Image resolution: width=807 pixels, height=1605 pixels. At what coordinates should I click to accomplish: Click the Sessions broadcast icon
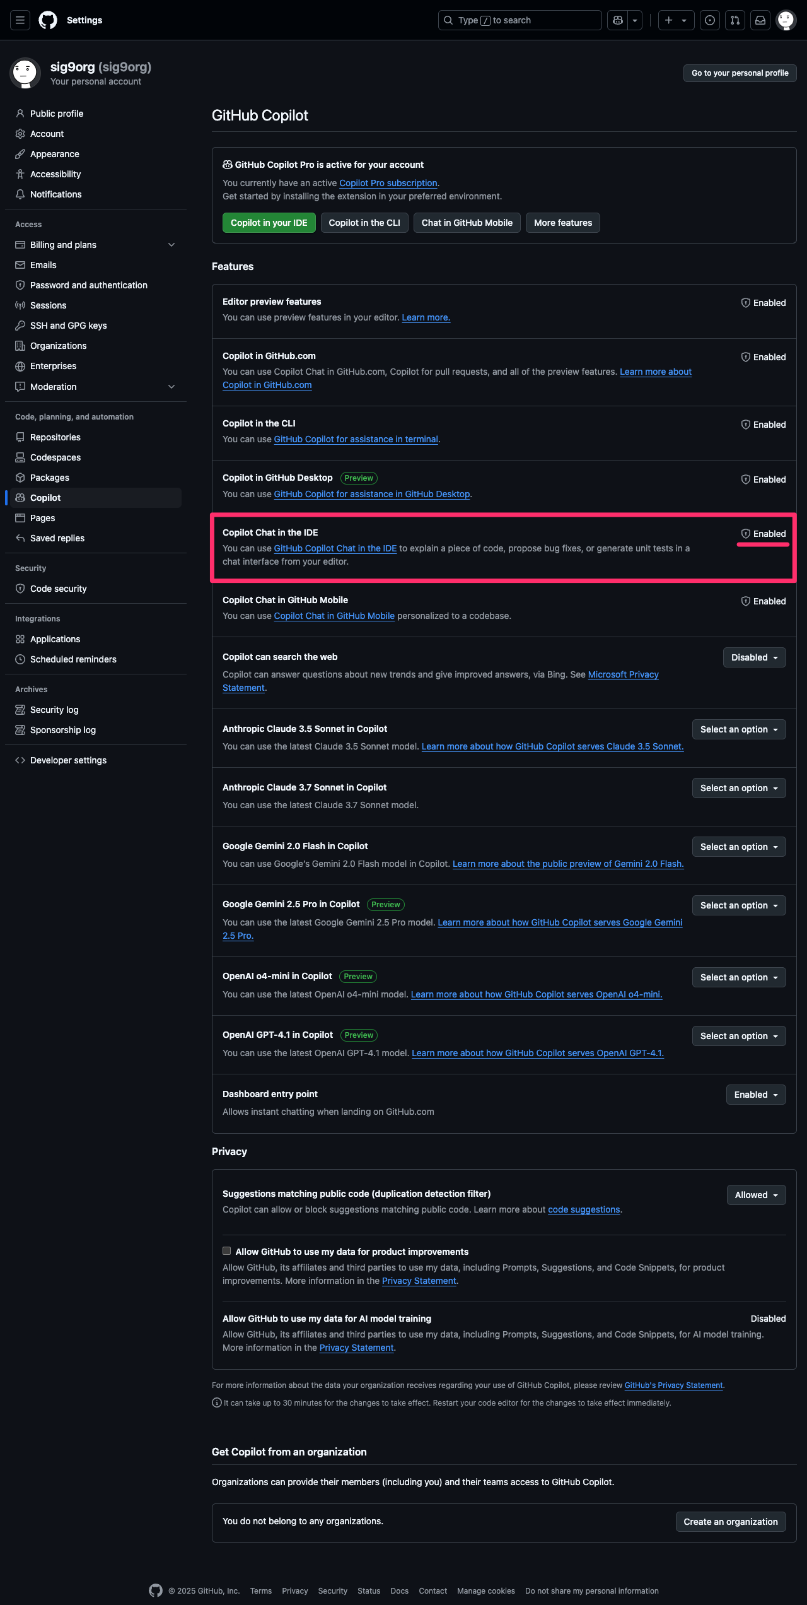[20, 305]
